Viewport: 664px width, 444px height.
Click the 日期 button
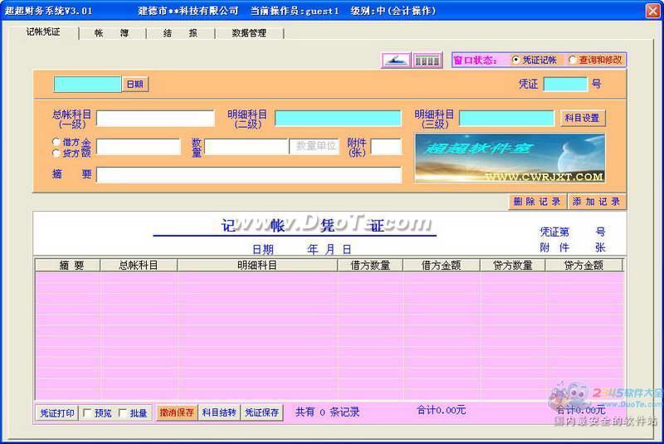pos(135,84)
